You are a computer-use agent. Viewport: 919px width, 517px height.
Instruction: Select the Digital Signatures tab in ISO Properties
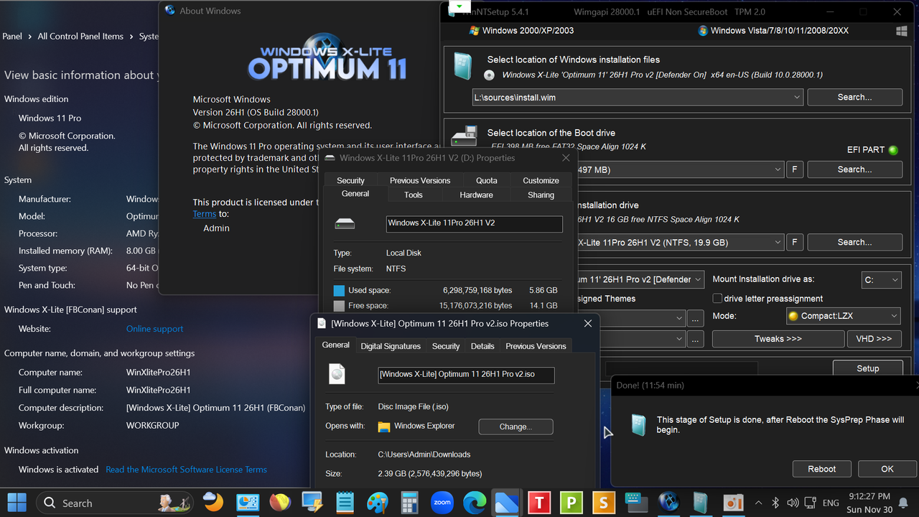pyautogui.click(x=391, y=345)
